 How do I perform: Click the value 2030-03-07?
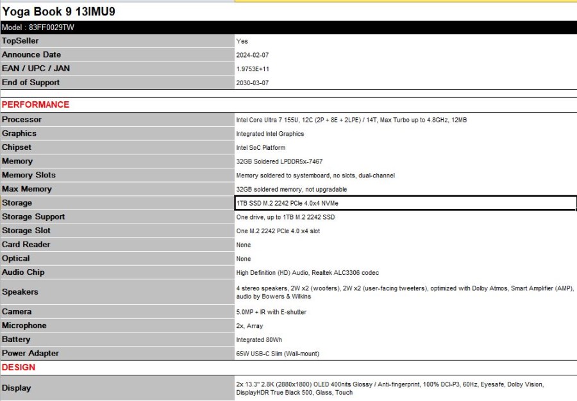point(253,83)
